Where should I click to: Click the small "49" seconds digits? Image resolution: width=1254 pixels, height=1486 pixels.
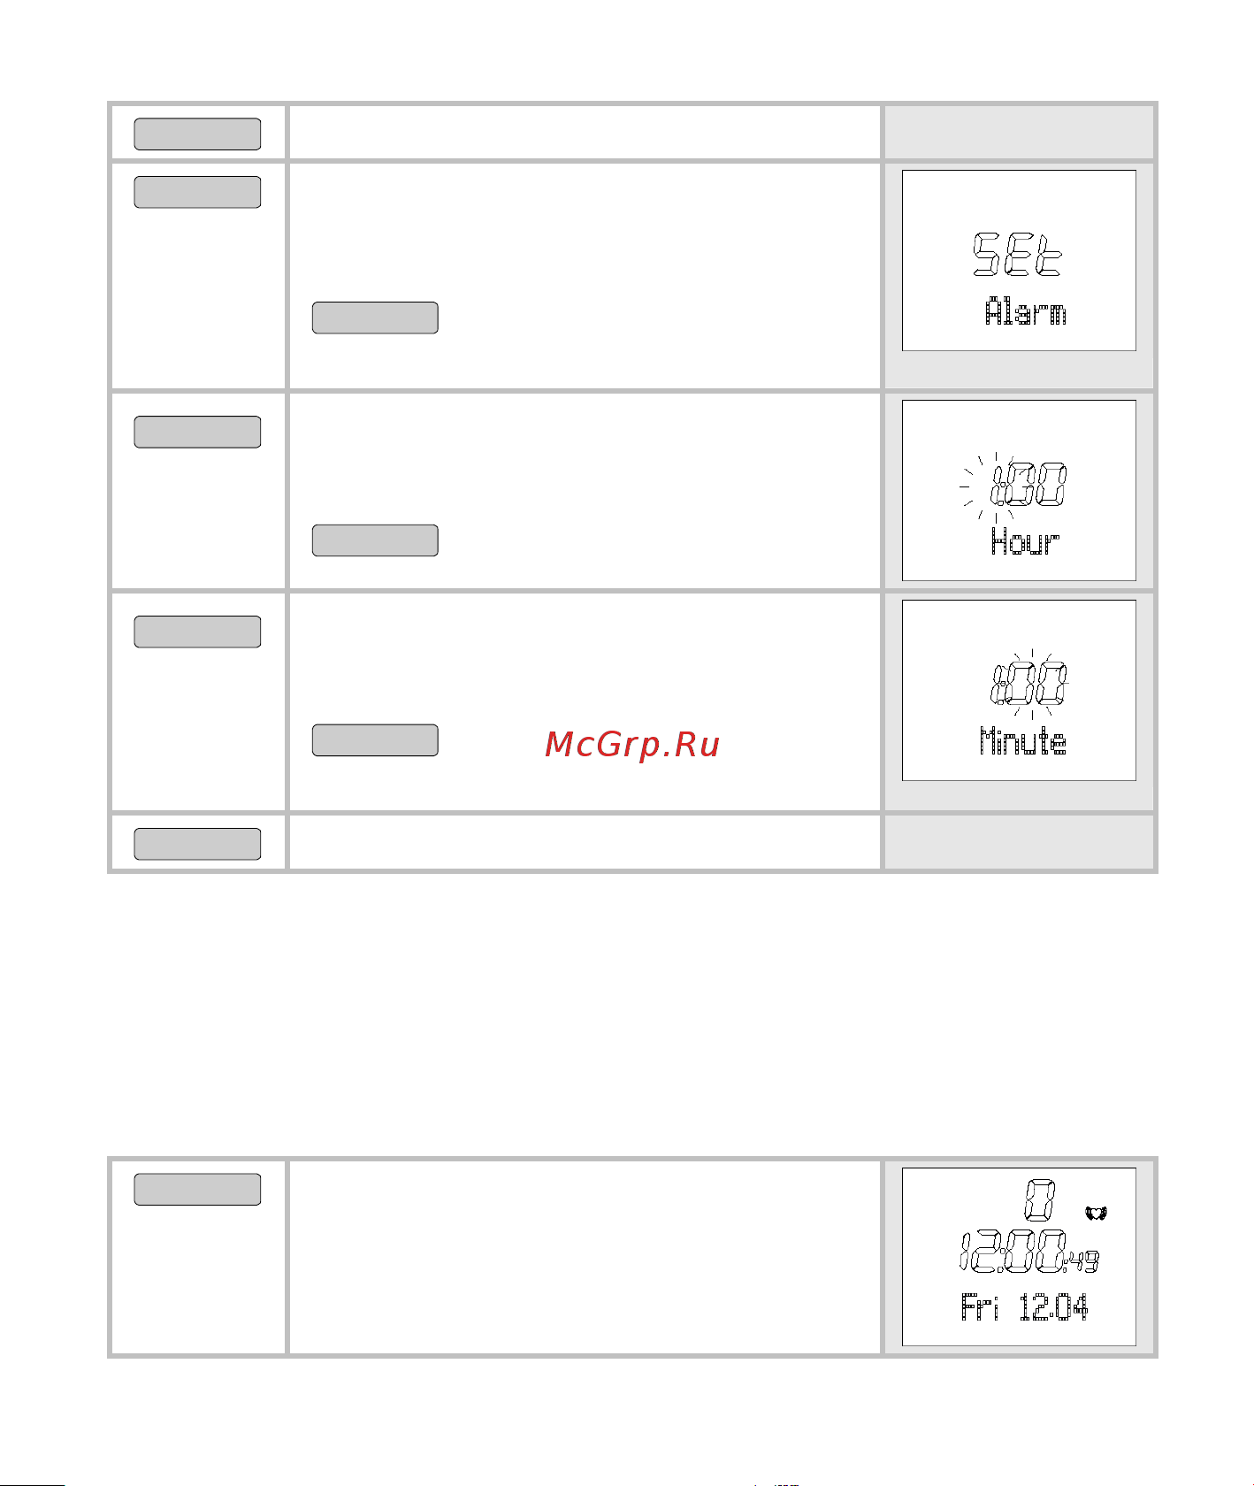coord(1085,1261)
